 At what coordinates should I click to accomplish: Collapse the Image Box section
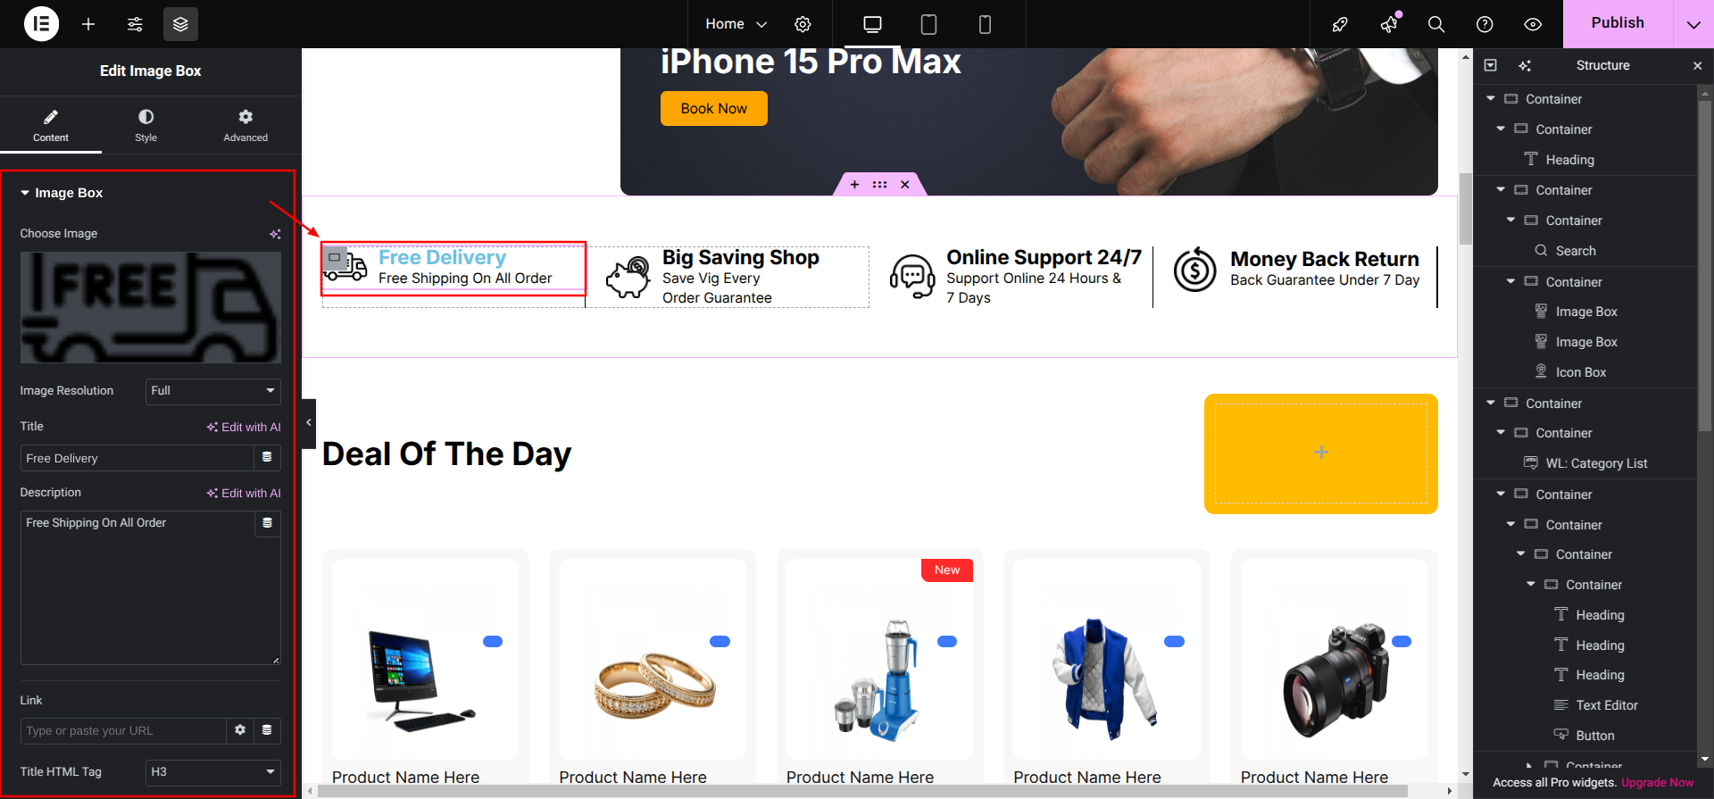point(62,193)
